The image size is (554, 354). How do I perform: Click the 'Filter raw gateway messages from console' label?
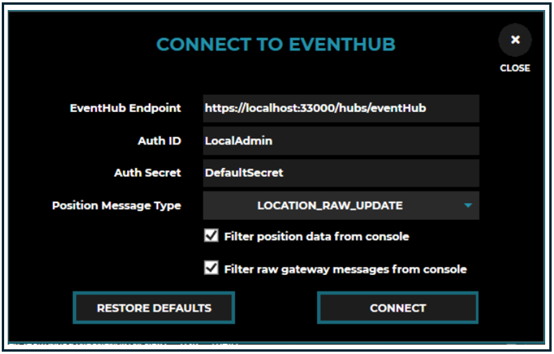(346, 269)
